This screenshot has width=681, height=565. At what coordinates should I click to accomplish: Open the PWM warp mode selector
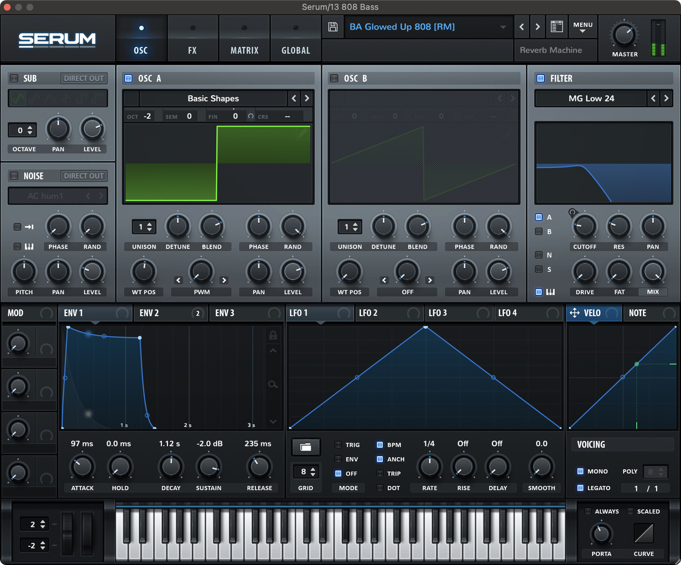point(201,292)
